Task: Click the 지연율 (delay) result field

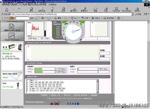Action: click(x=105, y=53)
